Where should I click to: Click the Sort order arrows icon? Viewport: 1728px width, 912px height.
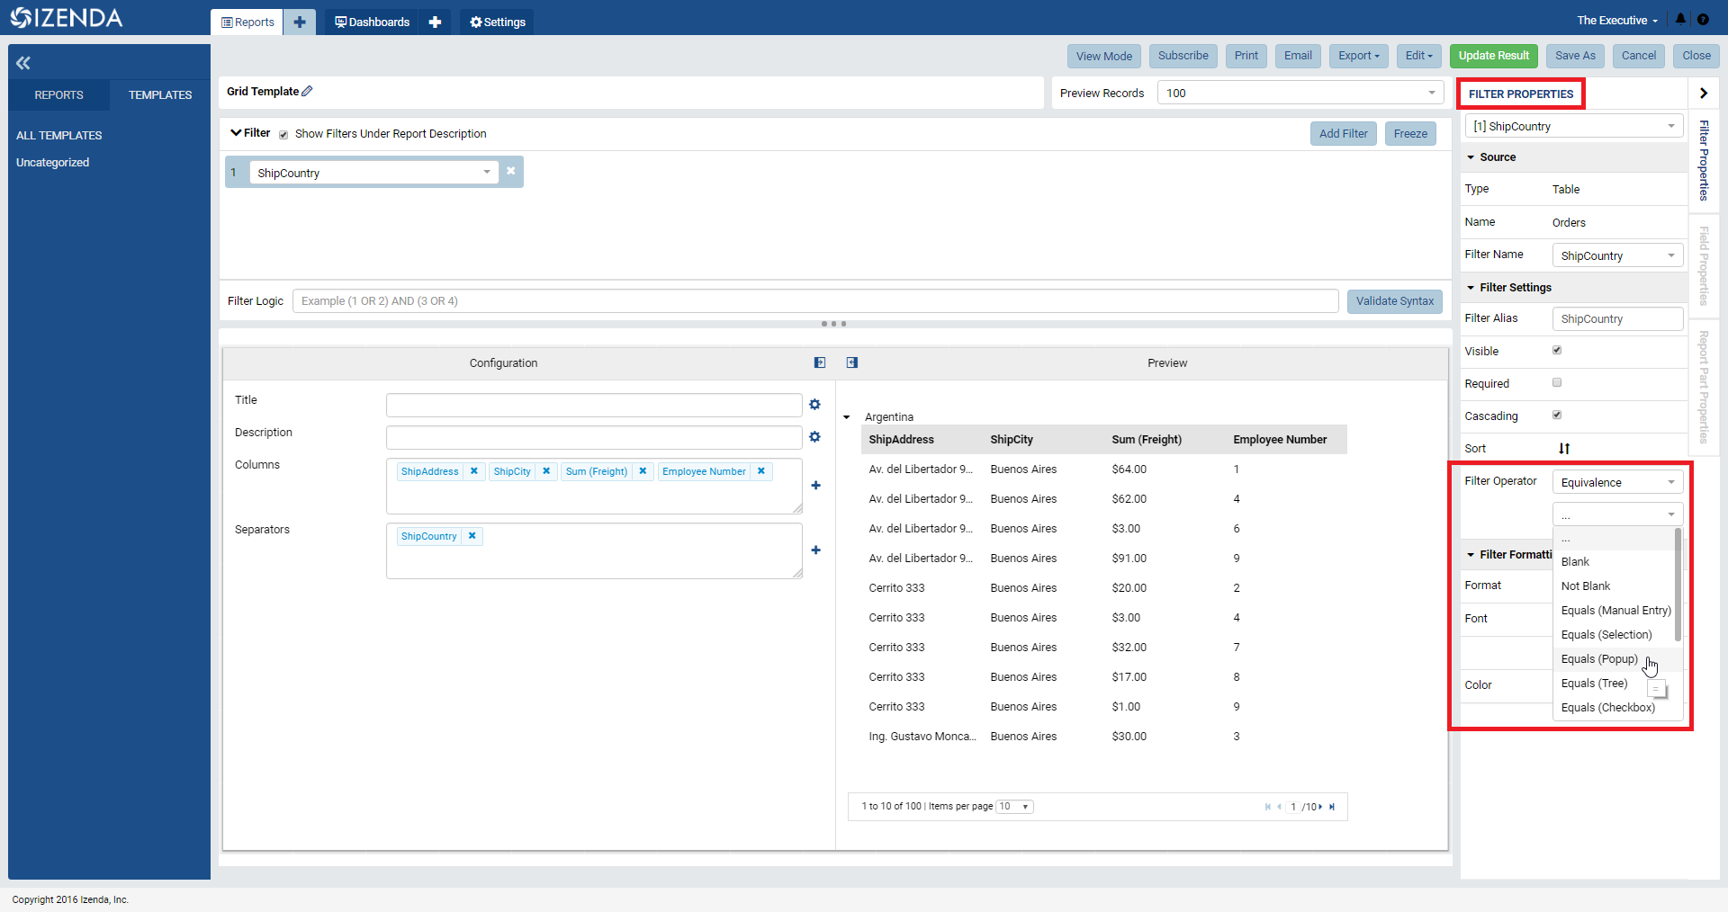tap(1564, 449)
